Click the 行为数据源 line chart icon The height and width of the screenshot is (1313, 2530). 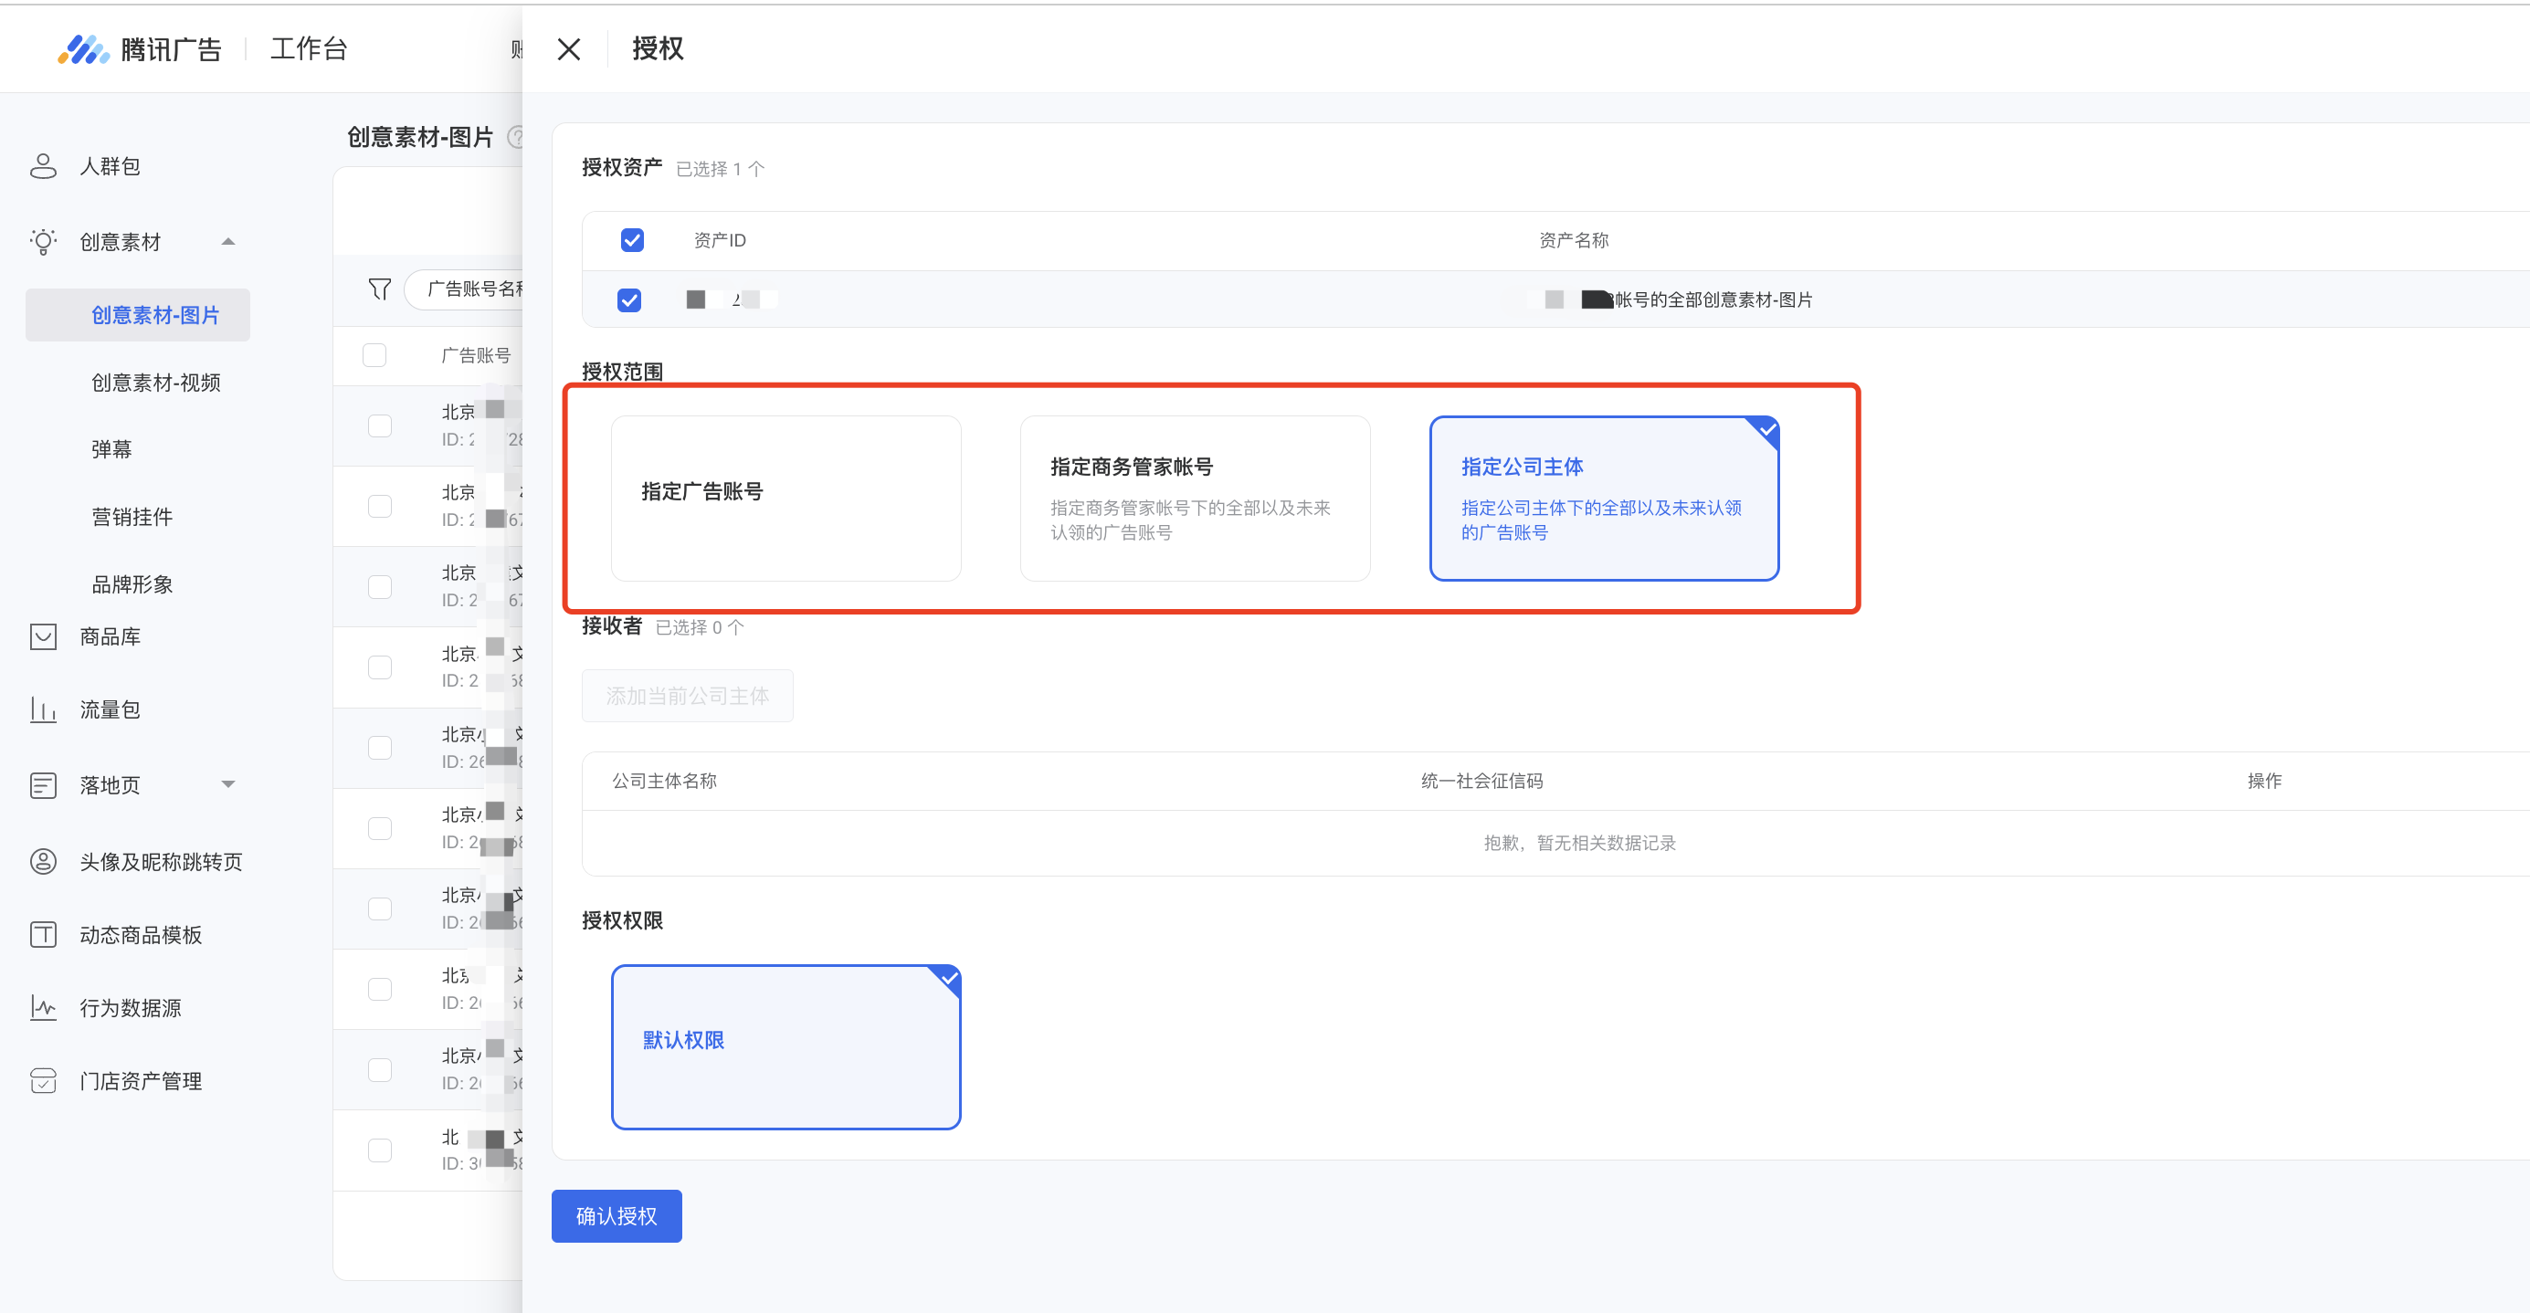tap(43, 1008)
